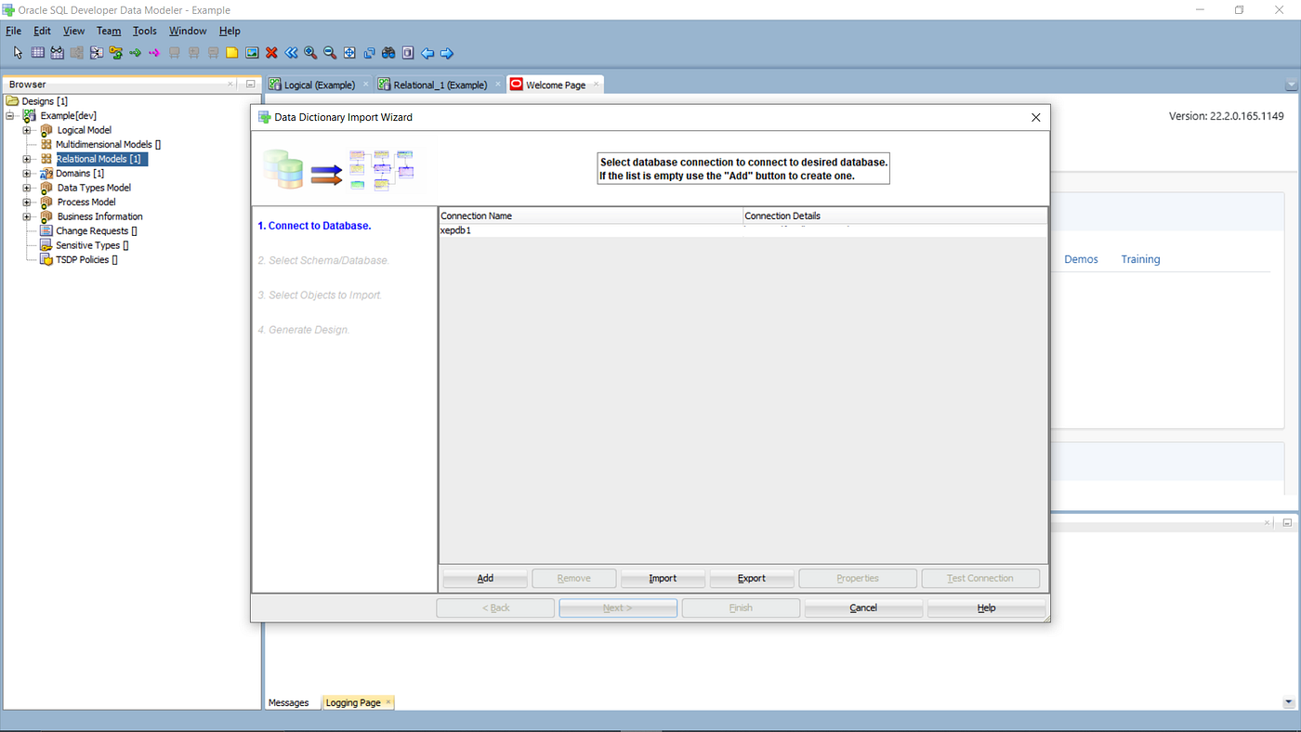Click the Connection Details column header
Viewport: 1301px width, 732px height.
[x=895, y=216]
